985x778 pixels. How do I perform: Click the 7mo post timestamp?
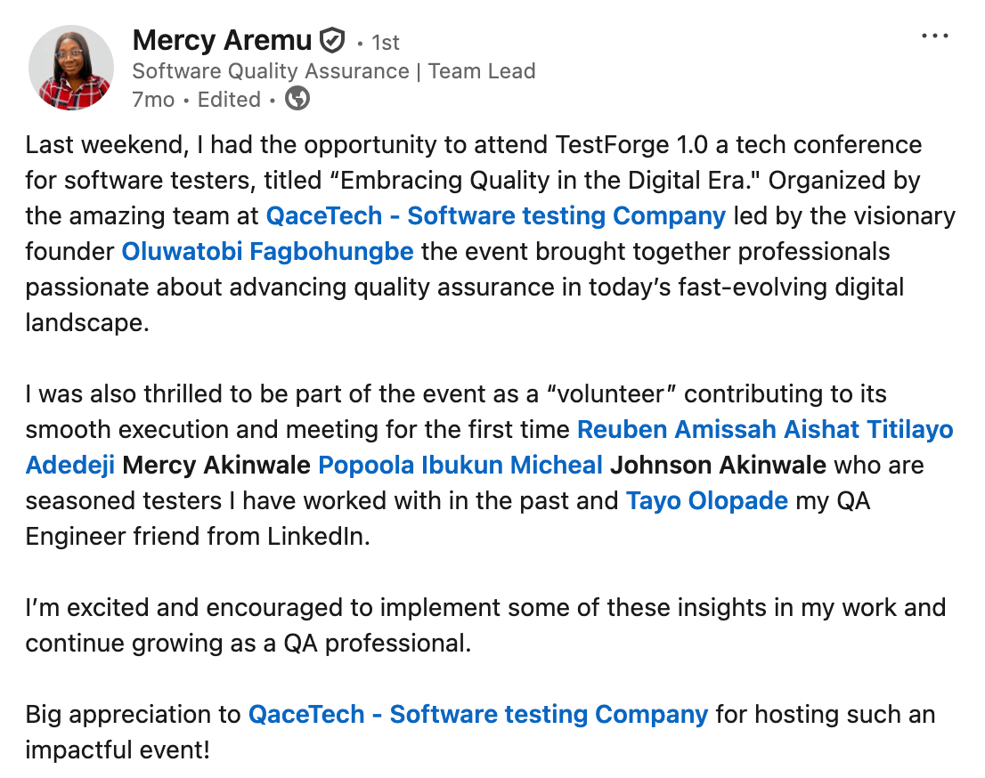click(153, 100)
